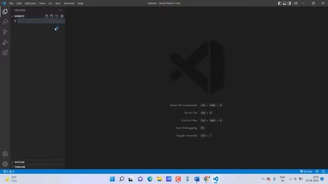Open the Customize Layout icon

(296, 3)
